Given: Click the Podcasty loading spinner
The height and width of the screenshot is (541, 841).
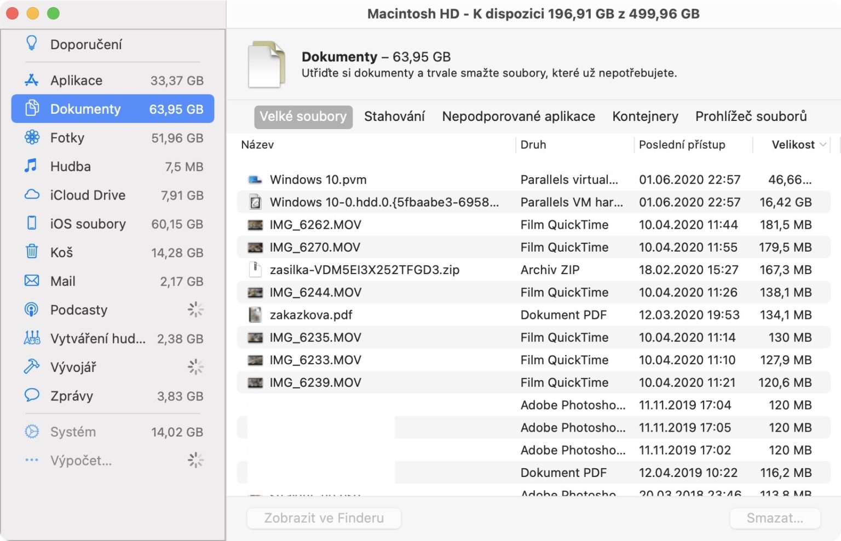Looking at the screenshot, I should [195, 310].
